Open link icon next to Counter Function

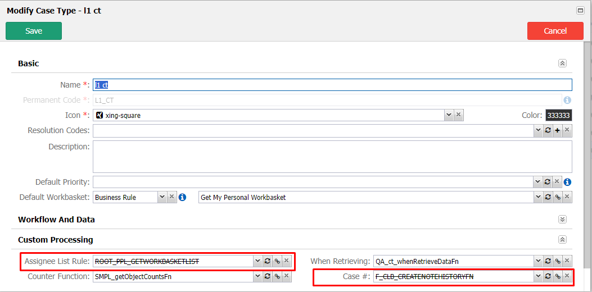coord(277,276)
